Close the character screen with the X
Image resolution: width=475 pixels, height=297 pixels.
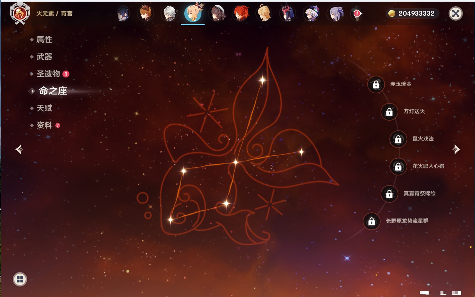click(456, 13)
